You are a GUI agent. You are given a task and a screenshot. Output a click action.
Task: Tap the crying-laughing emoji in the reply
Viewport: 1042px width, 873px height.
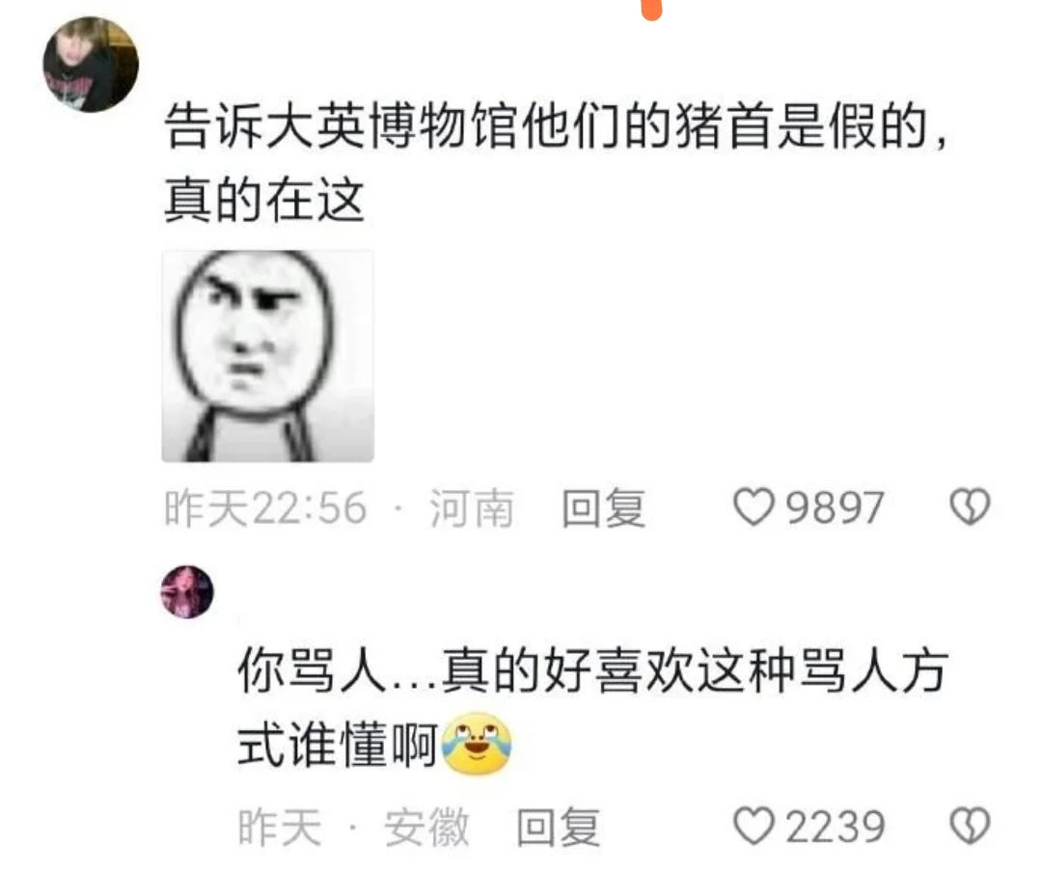[477, 744]
